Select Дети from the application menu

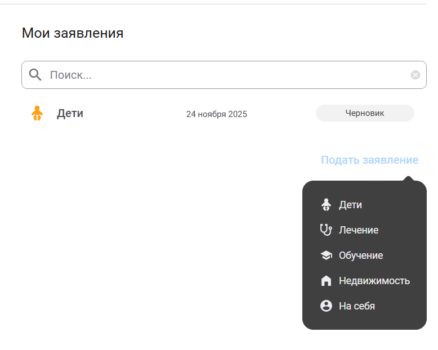pyautogui.click(x=350, y=205)
